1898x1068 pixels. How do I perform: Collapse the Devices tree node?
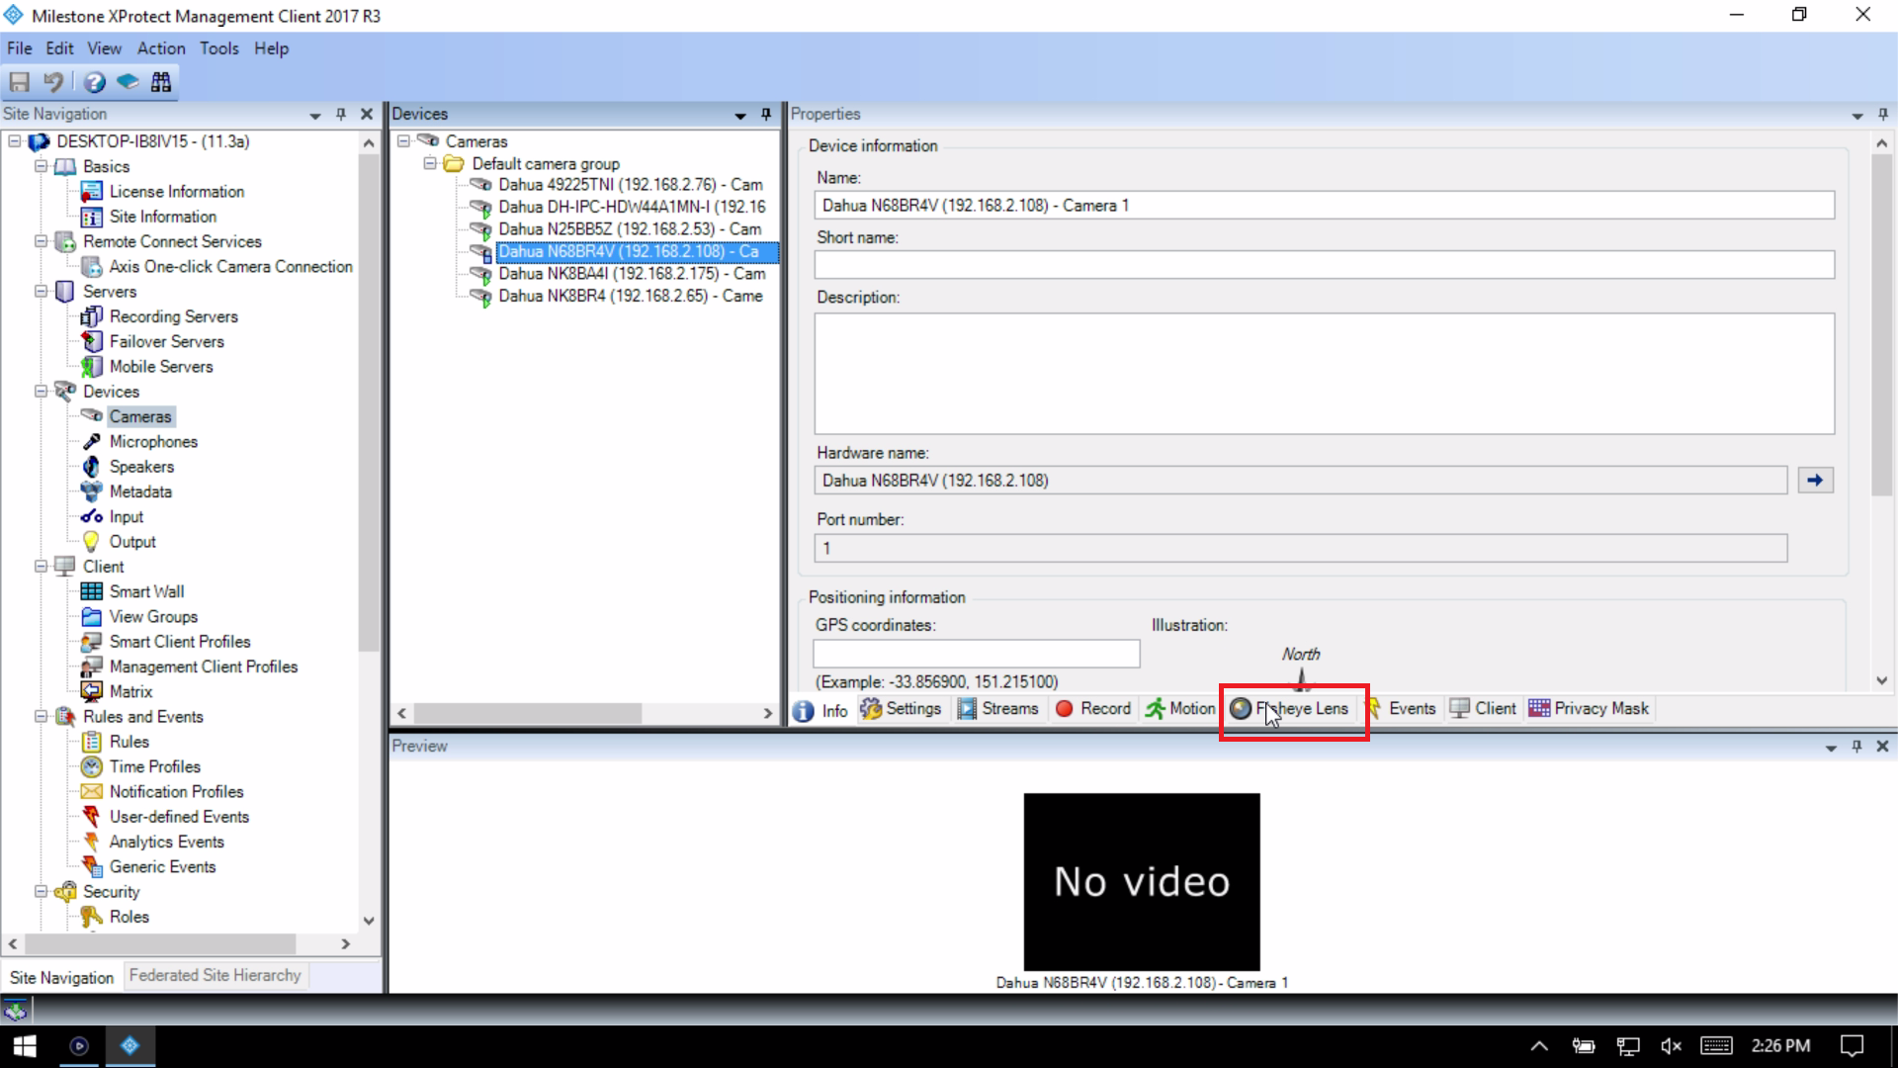(x=42, y=392)
